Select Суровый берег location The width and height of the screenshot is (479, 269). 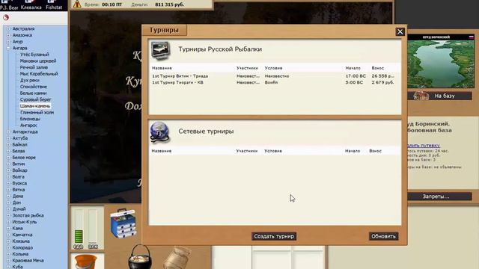(35, 99)
